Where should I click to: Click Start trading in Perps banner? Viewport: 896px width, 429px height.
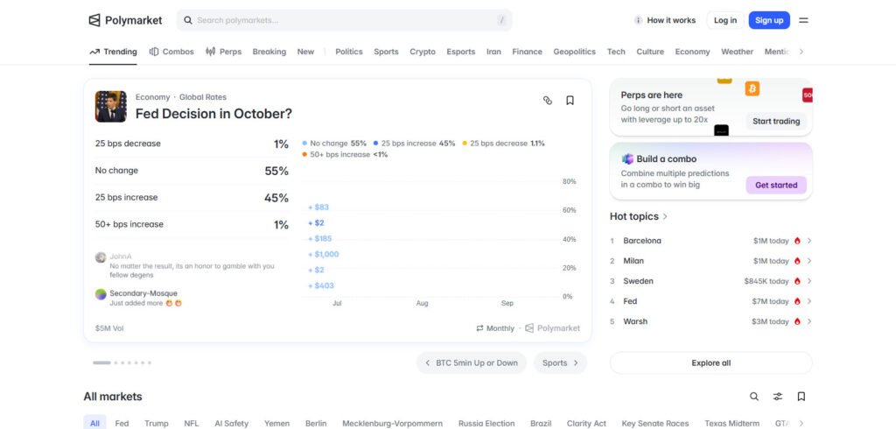pyautogui.click(x=776, y=122)
